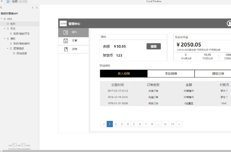Click the 2016-12-19 20:35 transaction row
This screenshot has height=152, width=231.
click(x=165, y=97)
